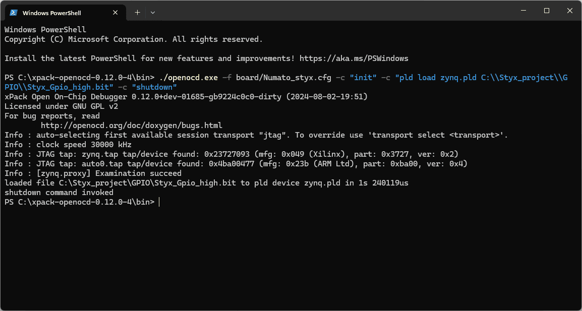The width and height of the screenshot is (582, 311).
Task: Click the "shutdown command invoked" output line
Action: (59, 193)
